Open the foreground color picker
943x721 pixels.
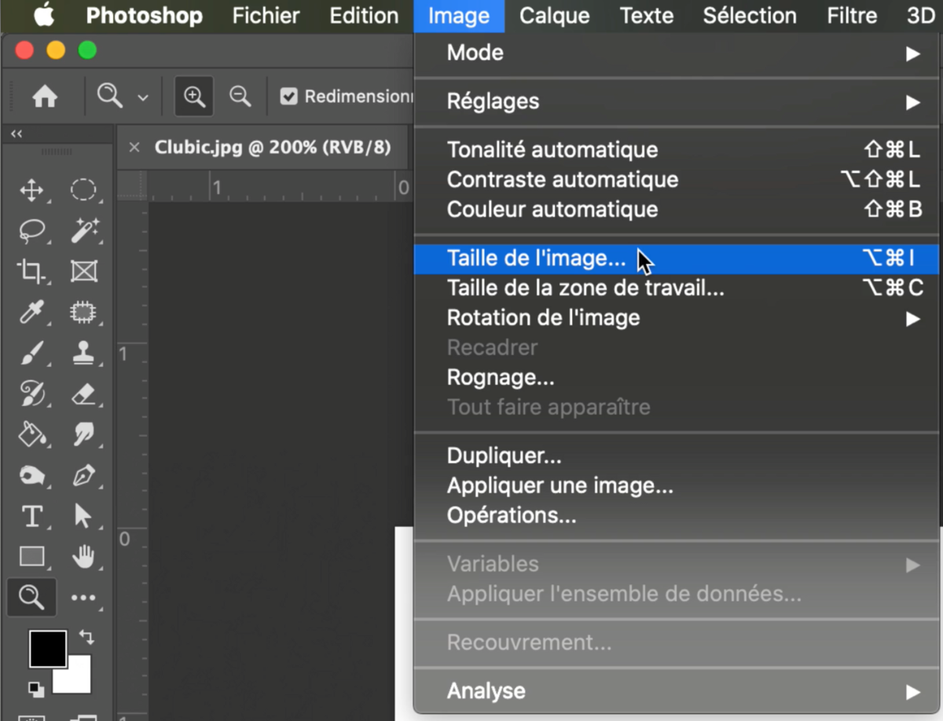click(48, 648)
